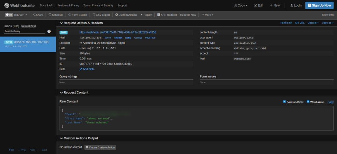Toggle the XHR Redirect checkbox

(159, 15)
